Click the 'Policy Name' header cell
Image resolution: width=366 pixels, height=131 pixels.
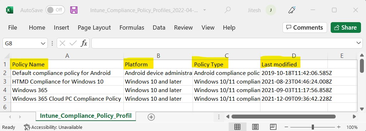pyautogui.click(x=67, y=65)
